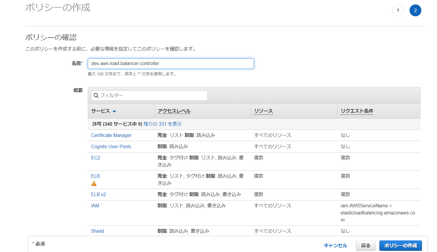The width and height of the screenshot is (437, 252).
Task: Cancel with the キャンセル link
Action: click(335, 245)
